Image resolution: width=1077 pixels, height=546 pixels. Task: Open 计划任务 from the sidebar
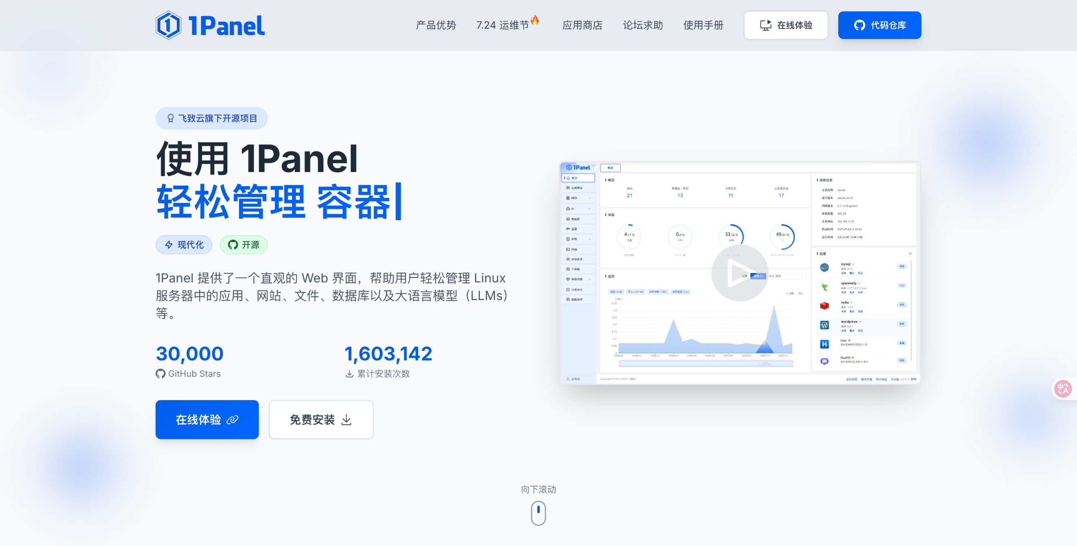577,259
